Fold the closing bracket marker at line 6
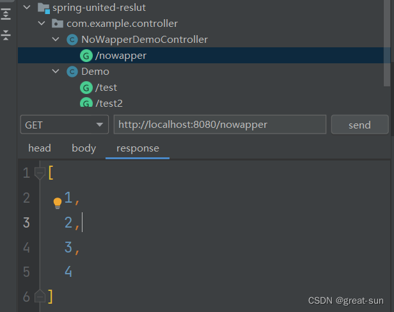 pyautogui.click(x=40, y=295)
